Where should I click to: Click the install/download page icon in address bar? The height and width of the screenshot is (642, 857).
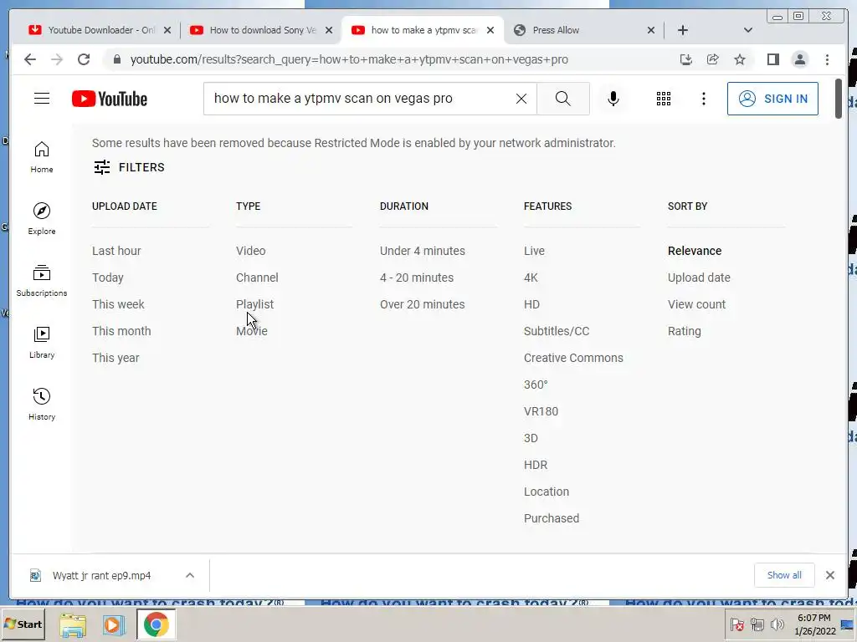click(x=686, y=59)
